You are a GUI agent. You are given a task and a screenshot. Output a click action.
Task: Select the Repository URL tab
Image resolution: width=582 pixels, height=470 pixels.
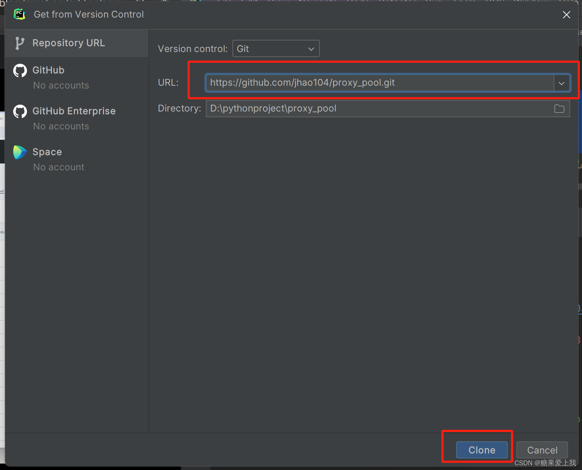(x=77, y=43)
